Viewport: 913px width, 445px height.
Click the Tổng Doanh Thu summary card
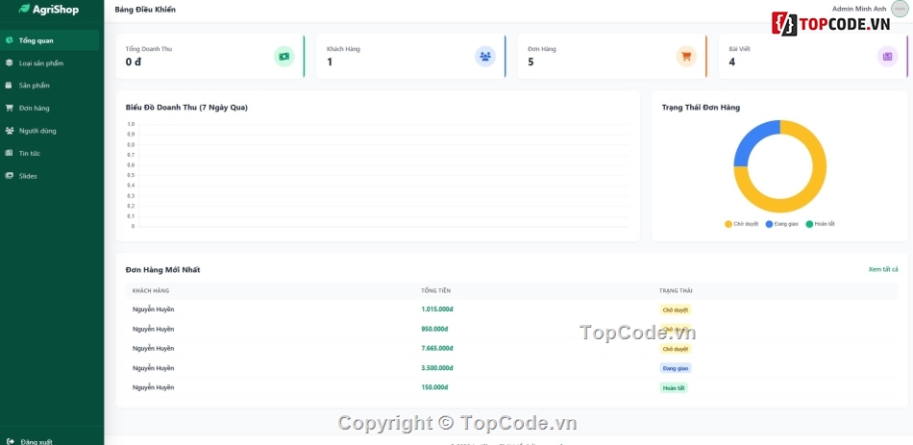point(210,56)
